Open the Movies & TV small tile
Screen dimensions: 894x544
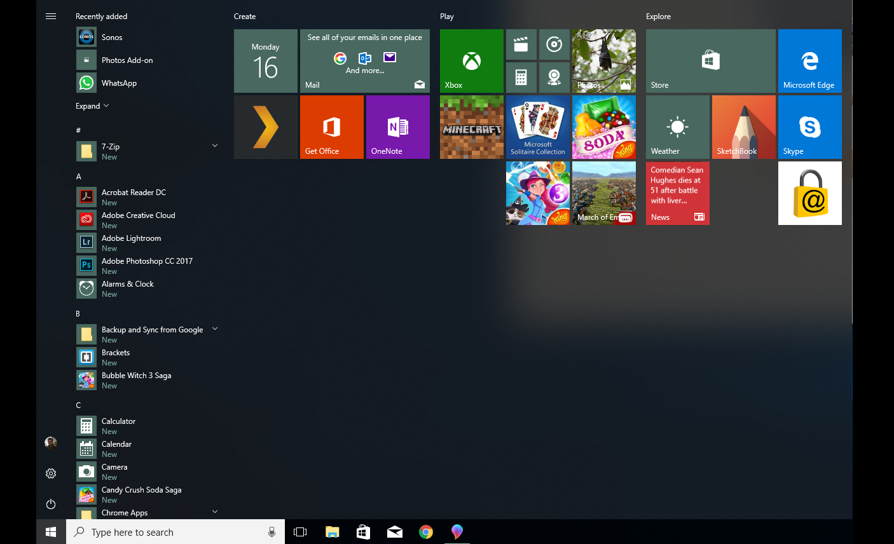click(x=521, y=44)
